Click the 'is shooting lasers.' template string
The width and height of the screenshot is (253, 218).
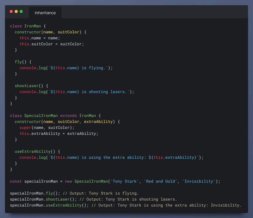[104, 92]
